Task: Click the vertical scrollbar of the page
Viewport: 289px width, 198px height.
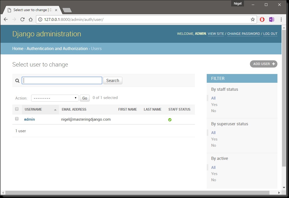Action: pyautogui.click(x=284, y=98)
